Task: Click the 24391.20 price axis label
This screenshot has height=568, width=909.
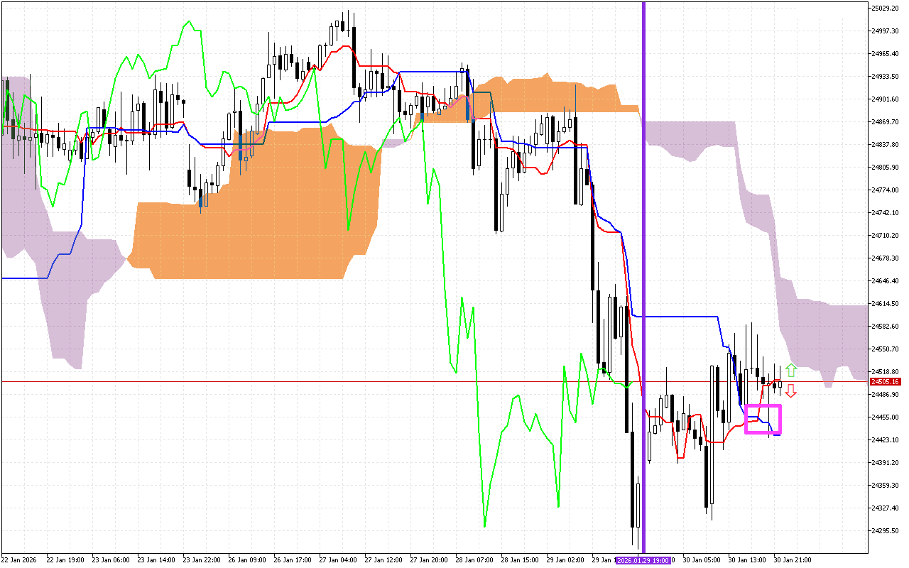Action: click(x=885, y=463)
